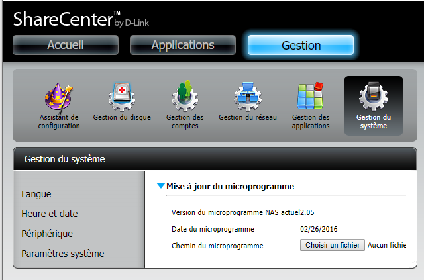Open Langue in the sidebar
Image resolution: width=424 pixels, height=280 pixels.
pos(36,194)
